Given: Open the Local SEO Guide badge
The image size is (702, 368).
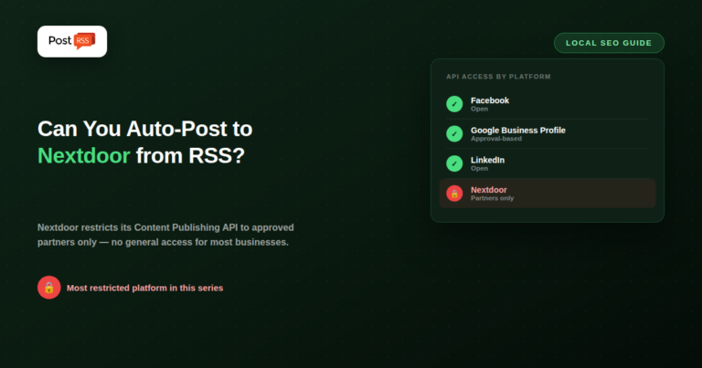Looking at the screenshot, I should tap(609, 43).
